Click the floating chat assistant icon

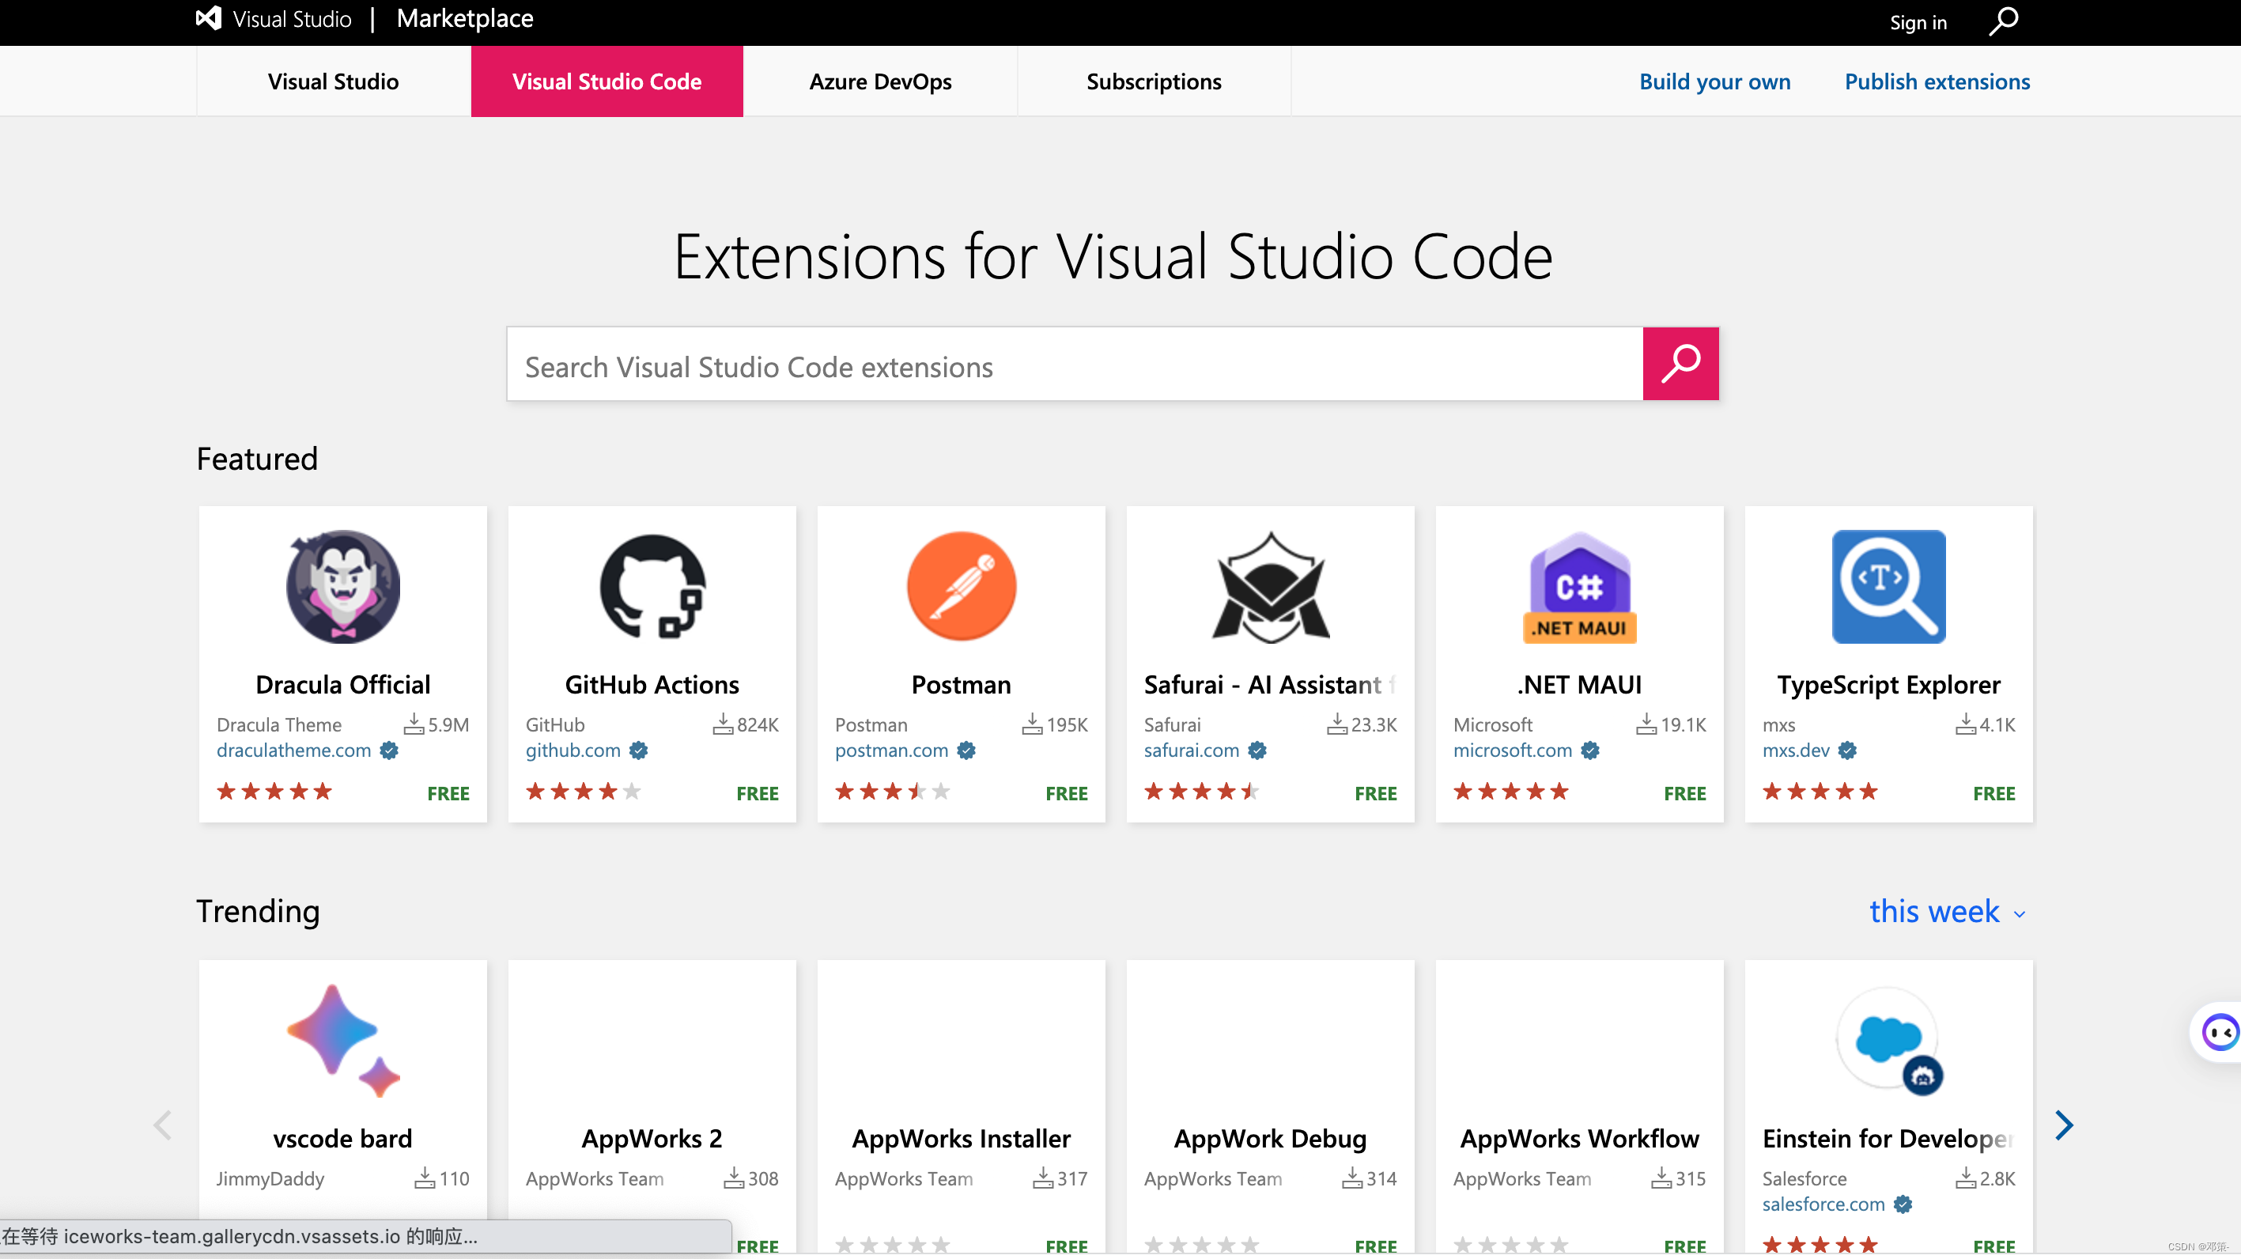[2218, 1033]
